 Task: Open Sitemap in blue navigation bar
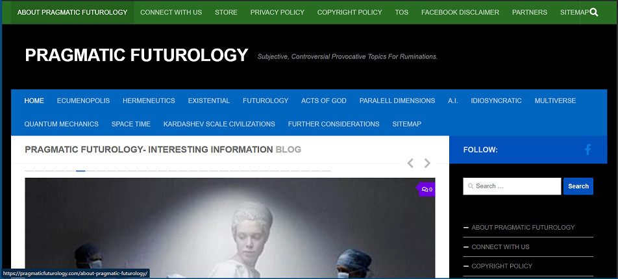(407, 124)
